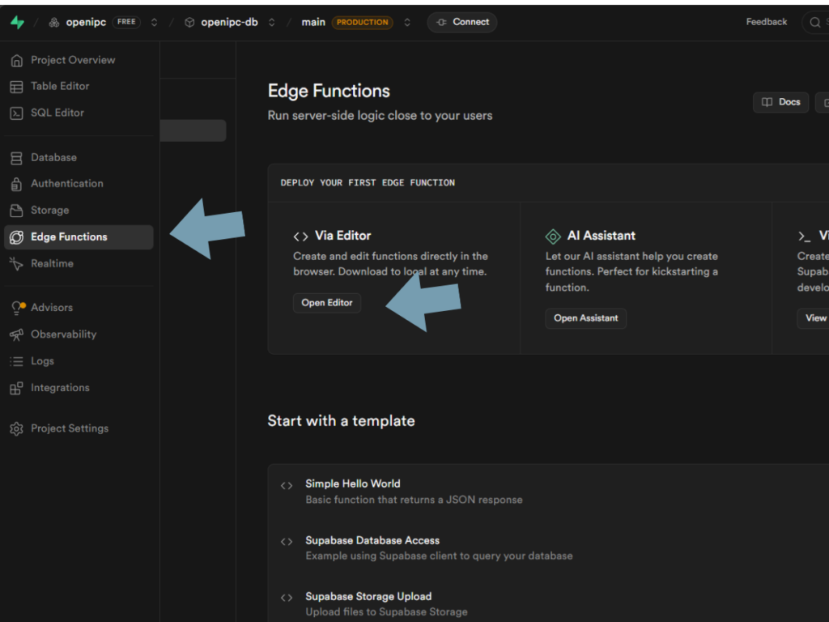Click the Connect button
This screenshot has height=622, width=829.
click(462, 22)
